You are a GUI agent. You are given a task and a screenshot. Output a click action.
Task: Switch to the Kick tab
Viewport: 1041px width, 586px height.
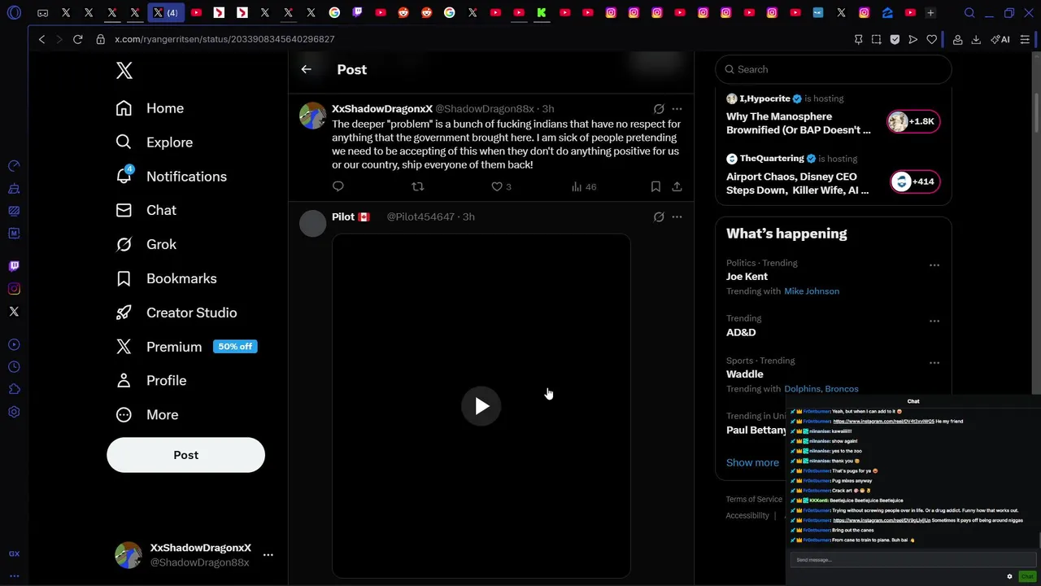click(x=541, y=13)
